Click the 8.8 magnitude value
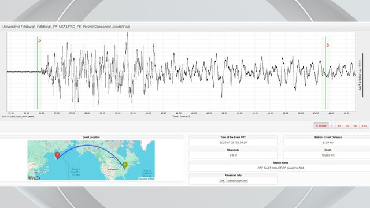This screenshot has height=208, width=370. tap(233, 155)
